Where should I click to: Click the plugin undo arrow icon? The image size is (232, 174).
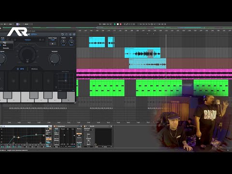point(62,34)
